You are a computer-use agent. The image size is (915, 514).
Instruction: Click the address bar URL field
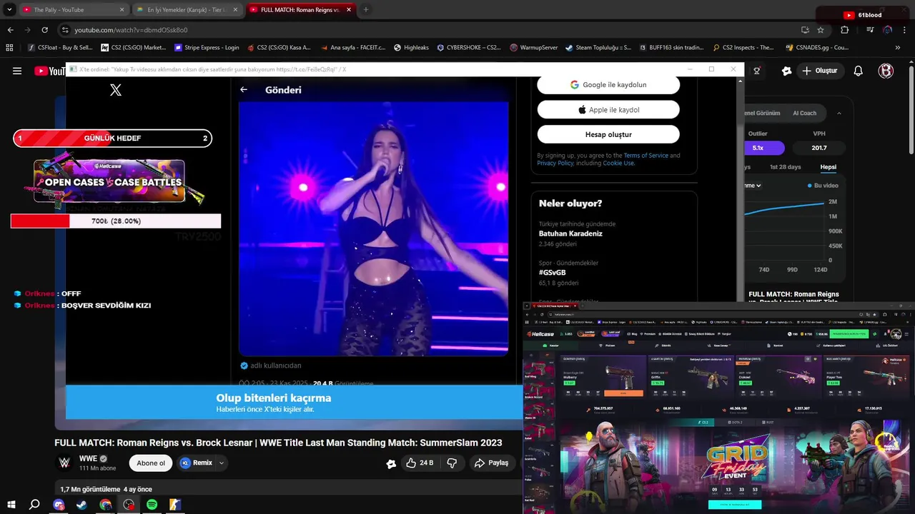coord(429,30)
